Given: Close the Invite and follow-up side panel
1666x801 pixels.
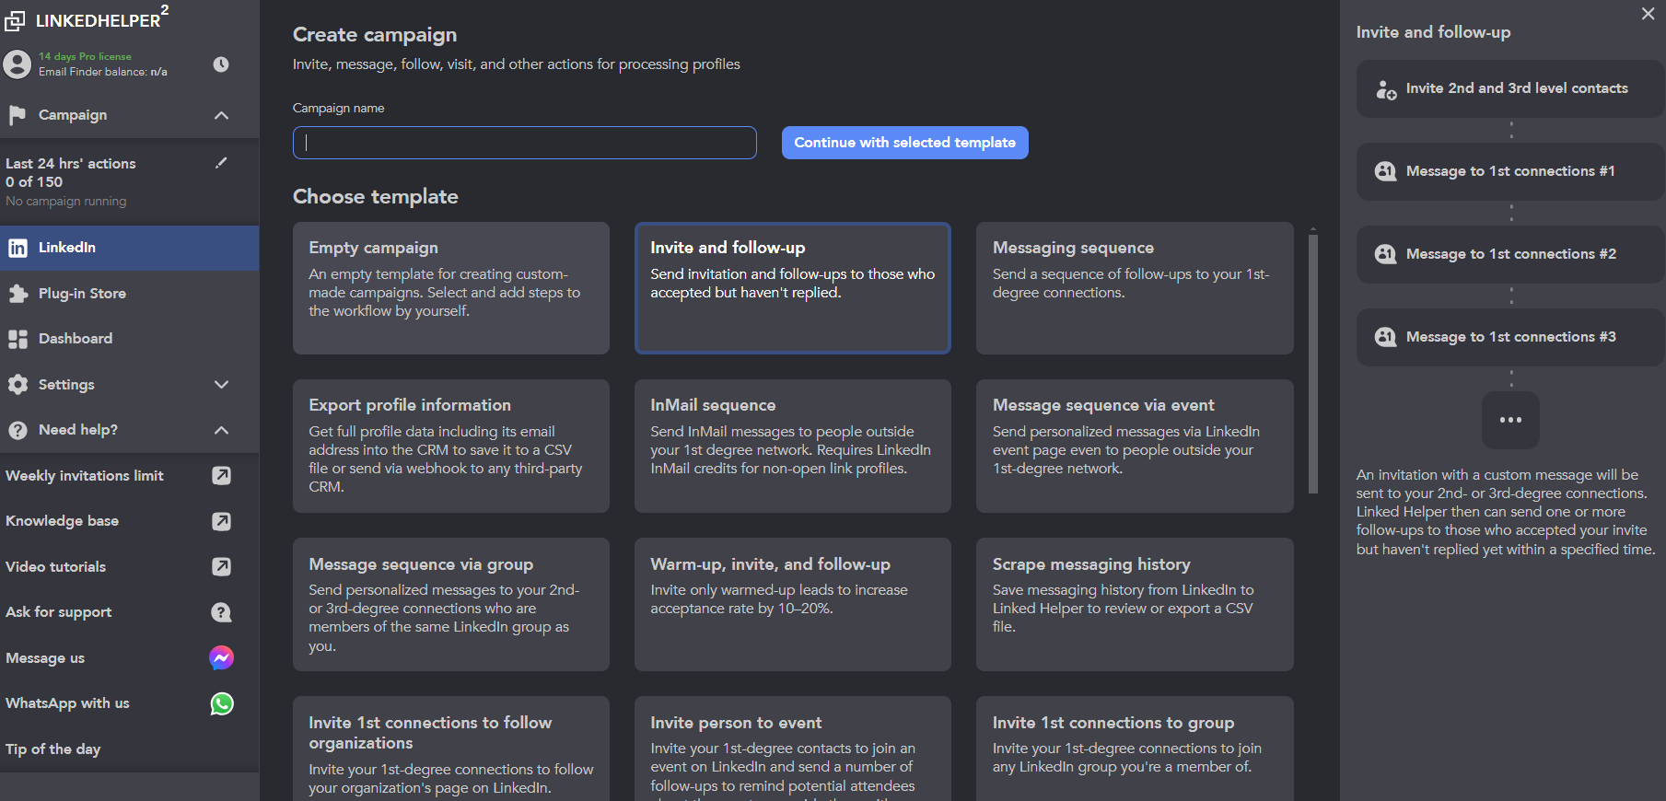Looking at the screenshot, I should [1648, 14].
